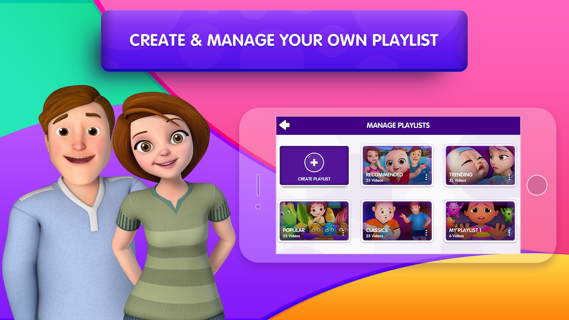The height and width of the screenshot is (320, 569).
Task: Open the My Playlist 1 thumbnail
Action: pos(480,221)
